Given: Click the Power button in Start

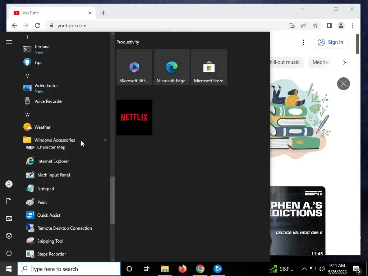Looking at the screenshot, I should pyautogui.click(x=9, y=253).
